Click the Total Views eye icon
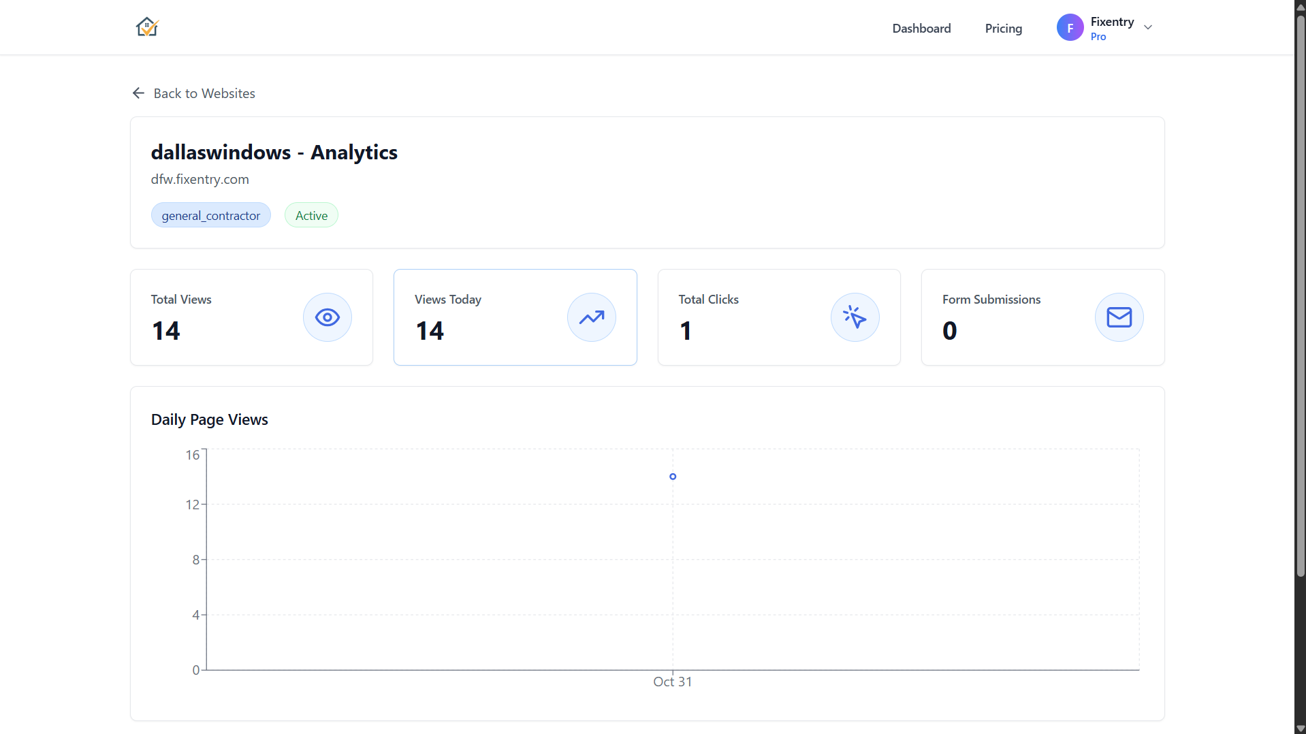The width and height of the screenshot is (1306, 734). click(328, 317)
